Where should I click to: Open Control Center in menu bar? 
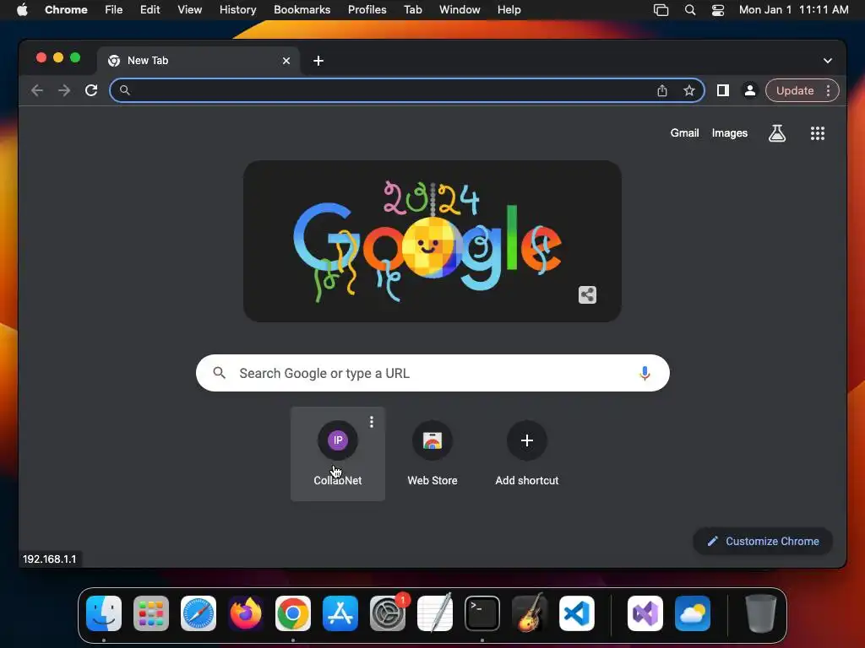pyautogui.click(x=718, y=10)
